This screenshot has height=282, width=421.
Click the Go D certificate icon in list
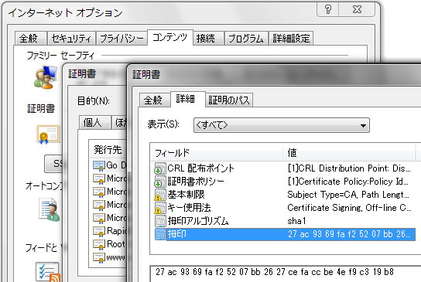pos(99,165)
